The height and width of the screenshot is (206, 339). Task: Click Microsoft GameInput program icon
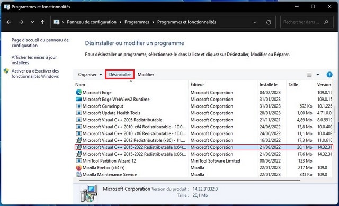79,106
